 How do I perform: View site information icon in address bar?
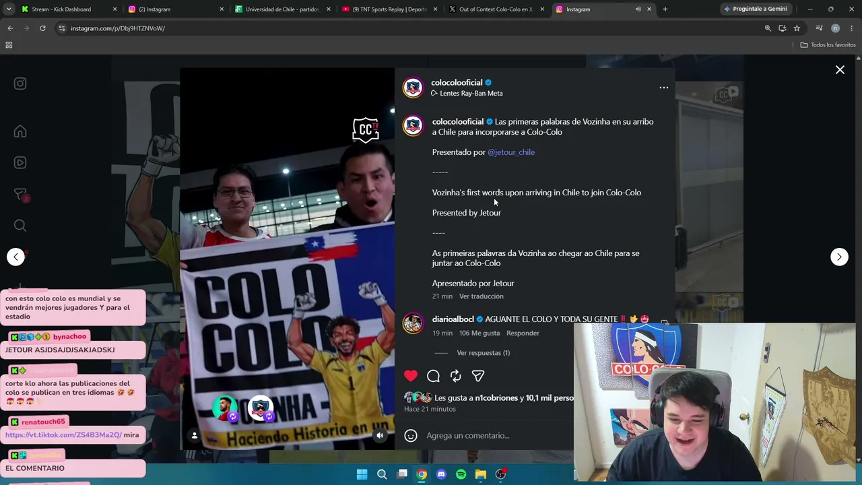[x=61, y=28]
